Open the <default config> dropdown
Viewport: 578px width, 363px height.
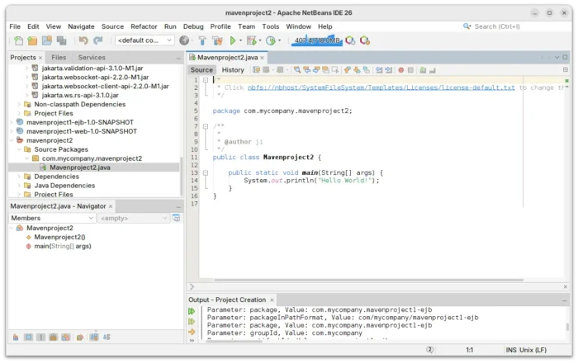pyautogui.click(x=144, y=40)
